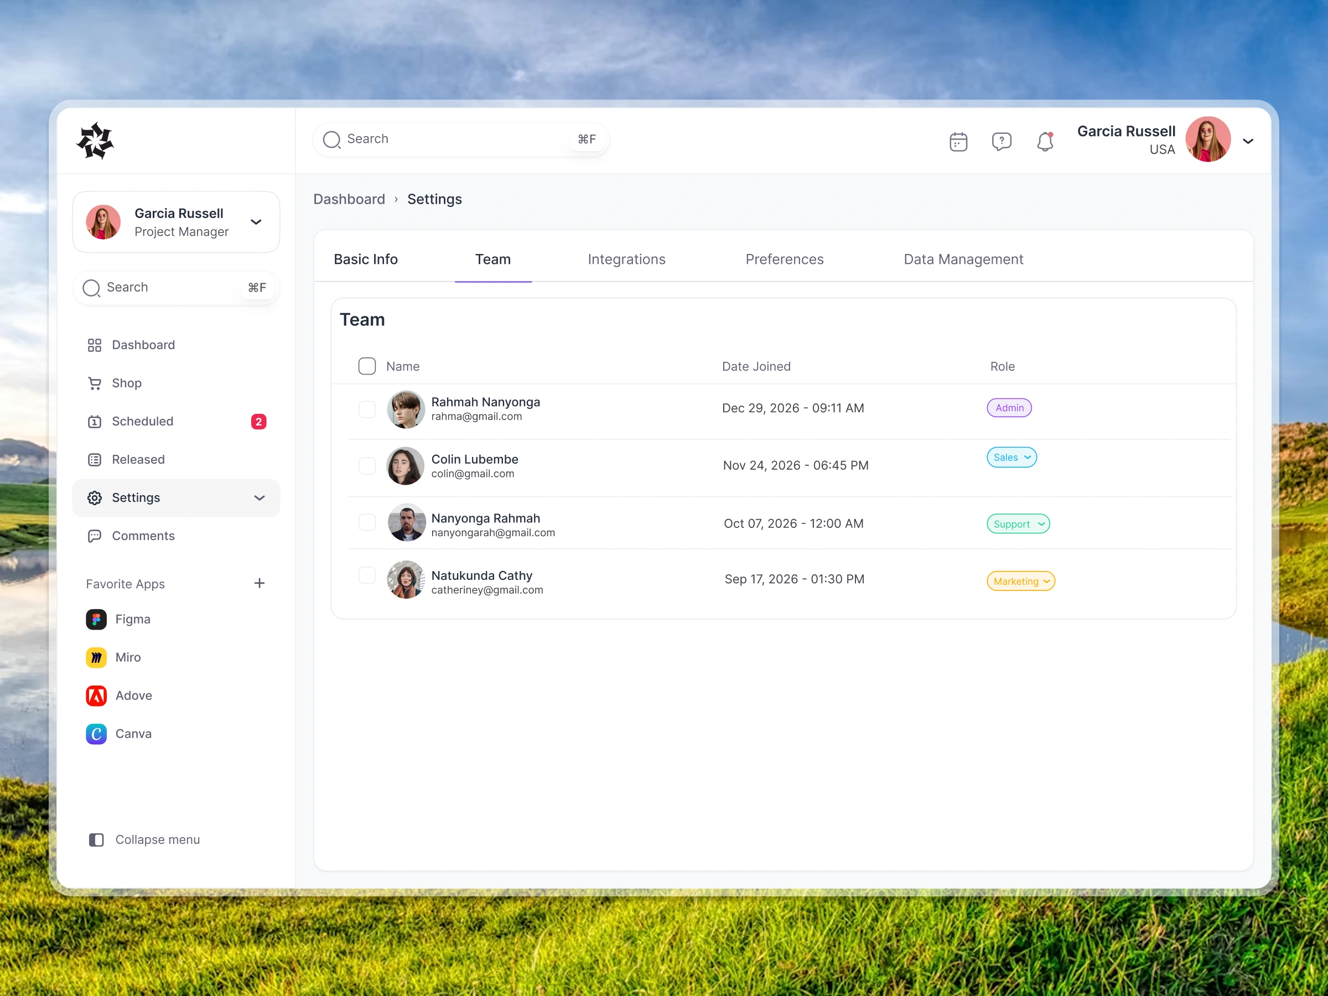The image size is (1328, 996).
Task: Open the Integrations tab
Action: [626, 260]
